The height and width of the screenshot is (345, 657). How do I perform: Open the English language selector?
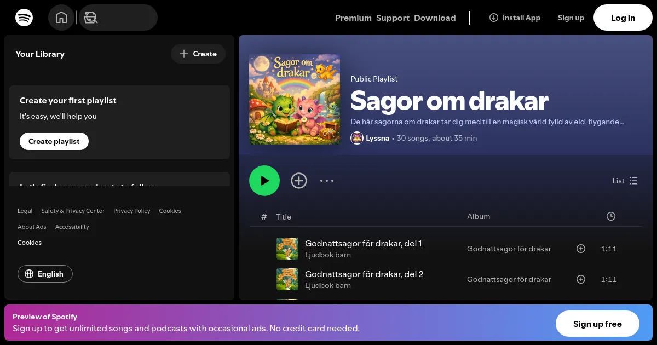[x=45, y=274]
